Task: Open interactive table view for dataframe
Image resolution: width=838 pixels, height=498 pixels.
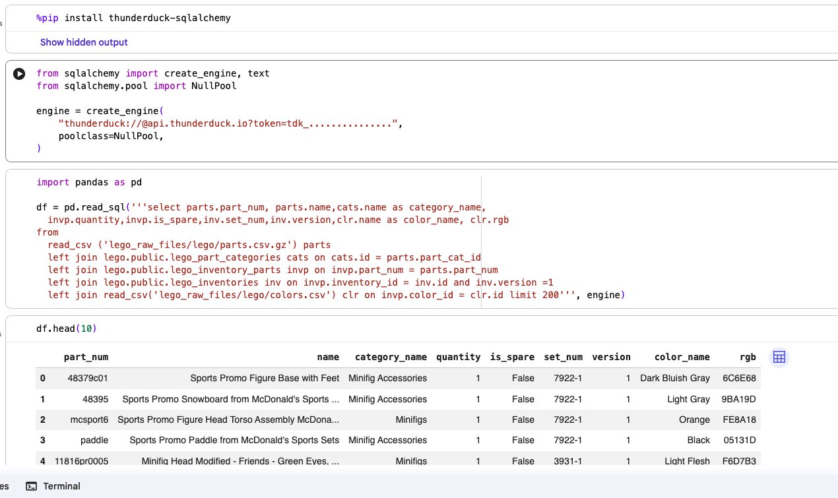Action: coord(779,357)
